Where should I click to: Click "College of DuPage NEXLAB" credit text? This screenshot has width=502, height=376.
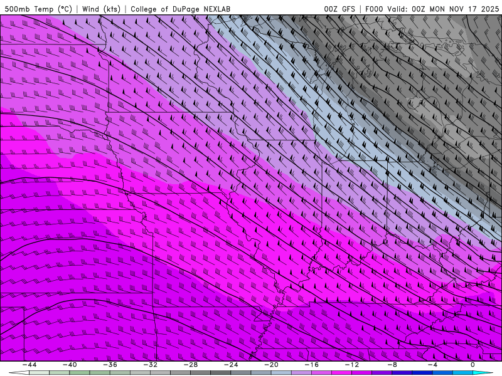(x=180, y=9)
